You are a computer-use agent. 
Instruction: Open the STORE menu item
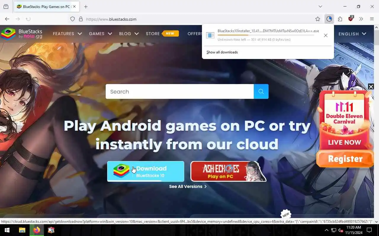[153, 34]
